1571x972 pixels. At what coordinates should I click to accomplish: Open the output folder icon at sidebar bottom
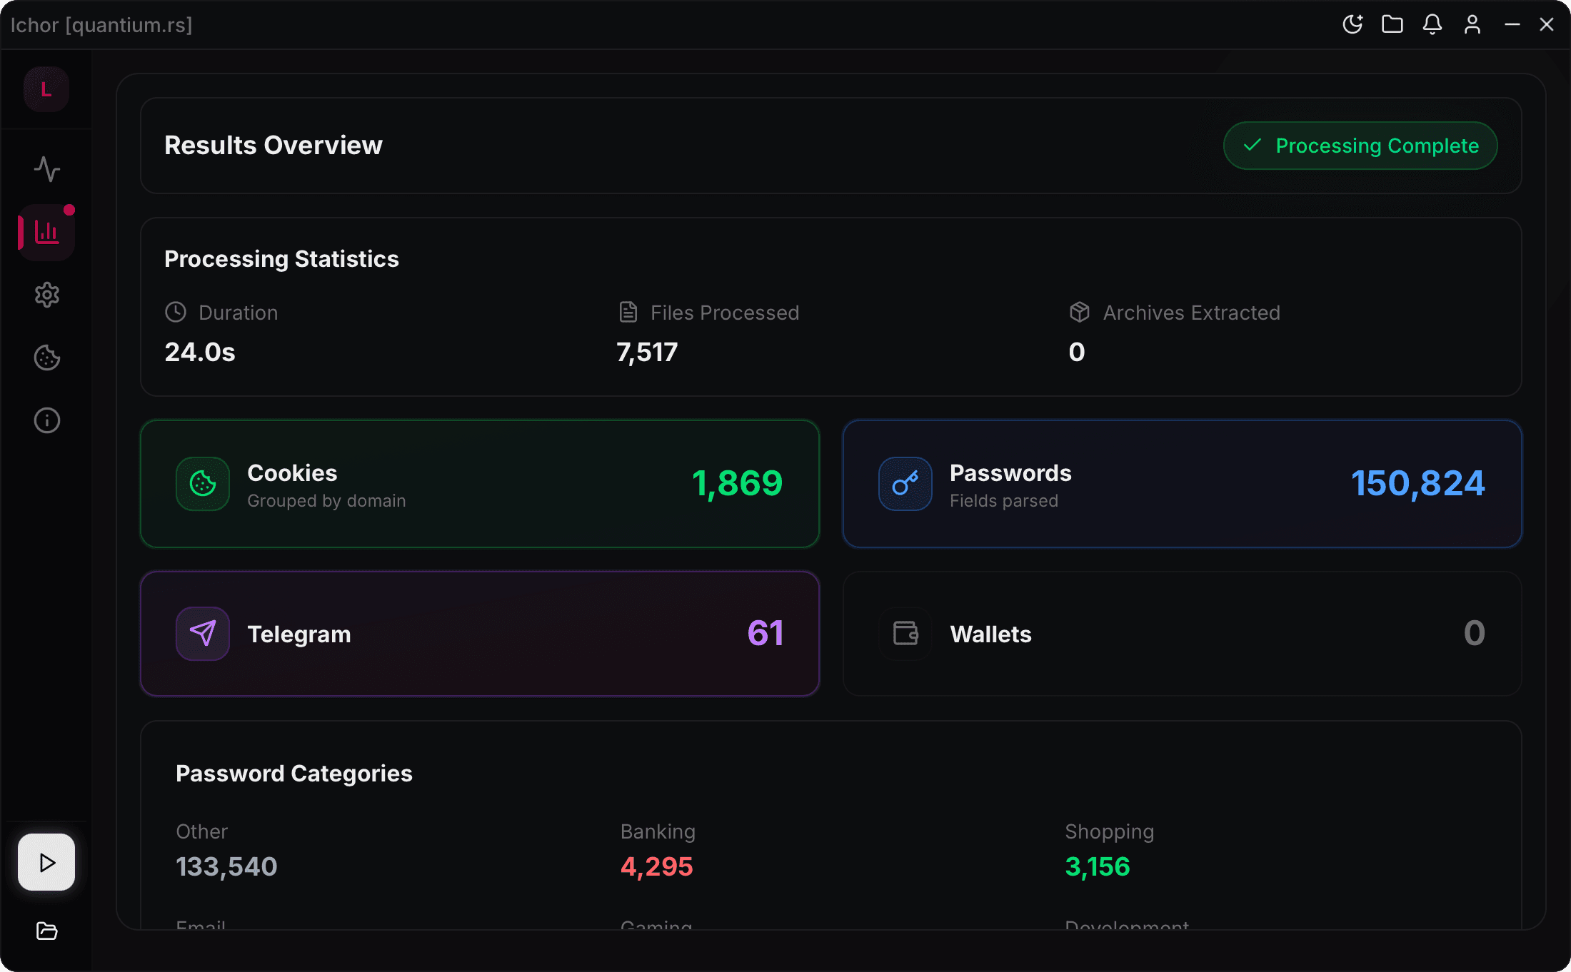[47, 931]
